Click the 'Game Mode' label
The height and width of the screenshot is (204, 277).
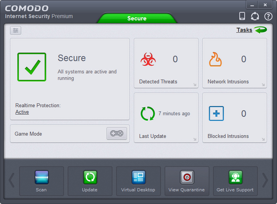[28, 134]
